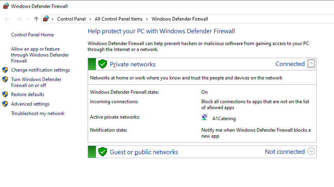This screenshot has width=334, height=187.
Task: Click shield icon beside Advanced settings
Action: pyautogui.click(x=5, y=104)
